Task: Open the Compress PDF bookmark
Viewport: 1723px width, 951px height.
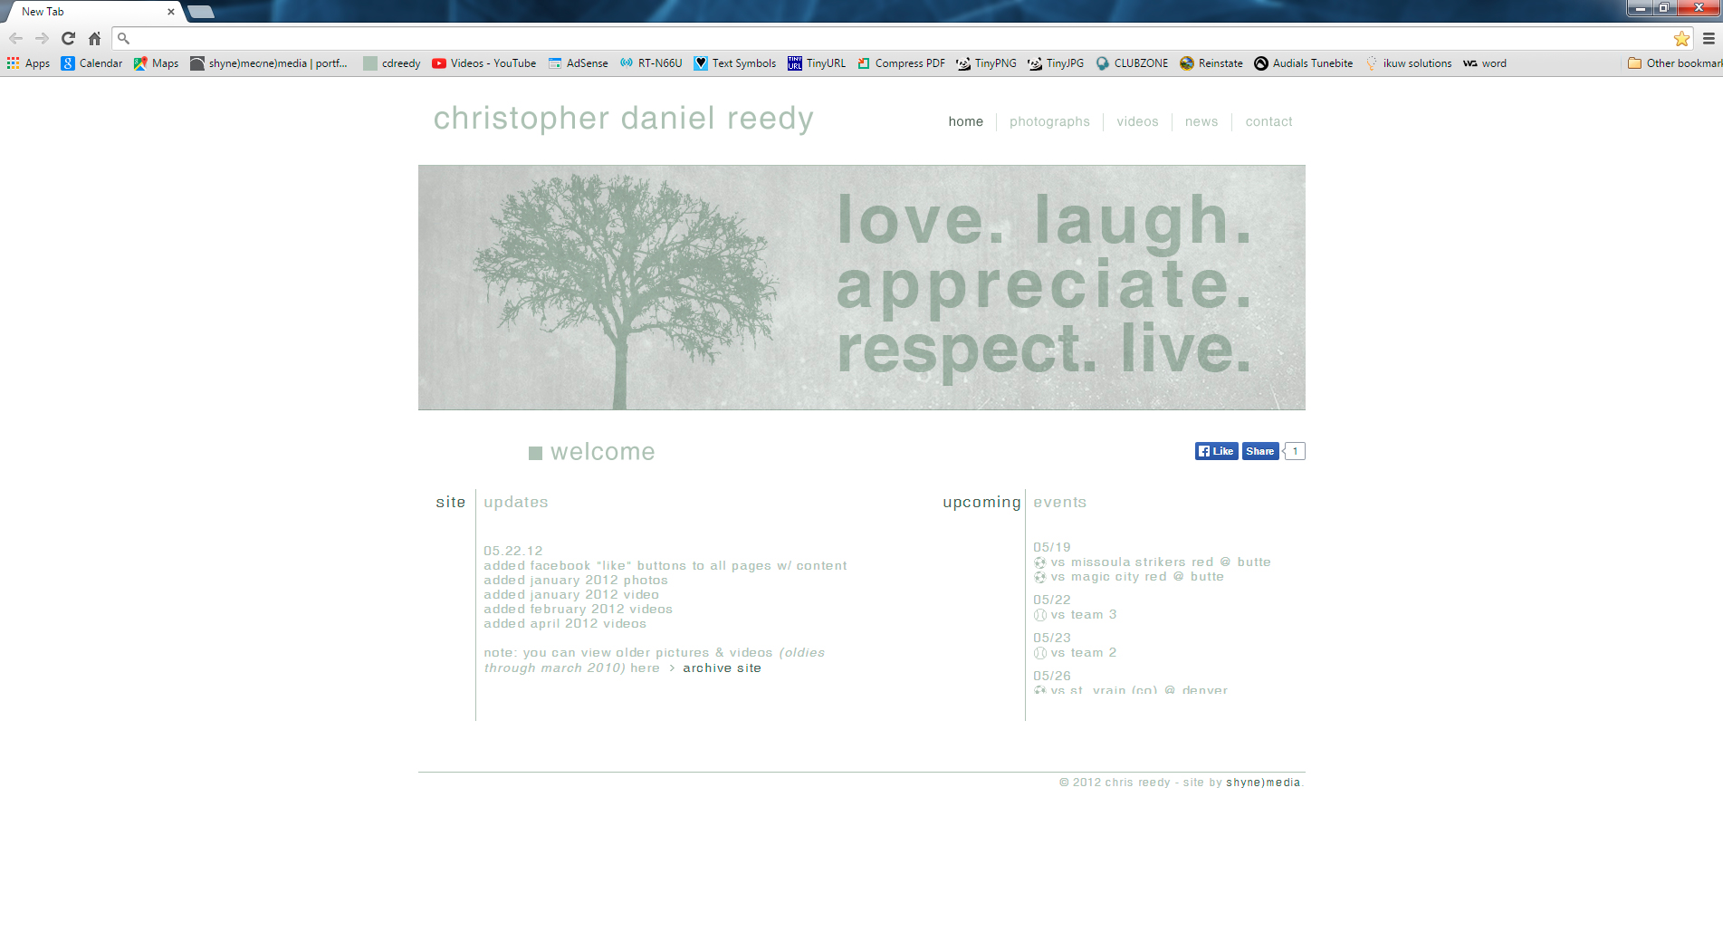Action: click(901, 63)
